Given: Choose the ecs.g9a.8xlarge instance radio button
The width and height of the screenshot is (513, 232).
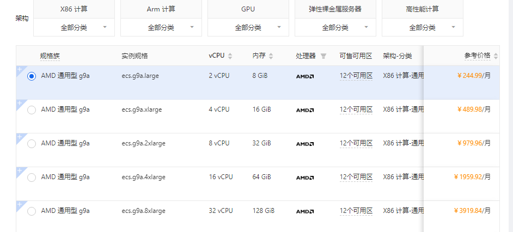Looking at the screenshot, I should 32,211.
